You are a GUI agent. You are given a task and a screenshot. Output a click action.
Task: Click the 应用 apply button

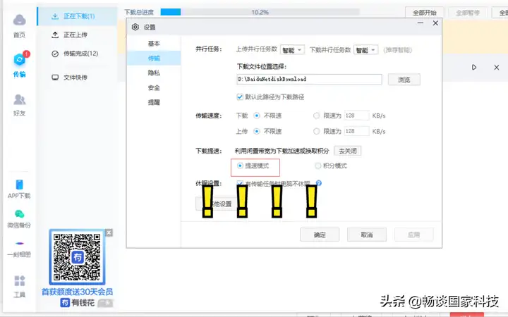tap(413, 235)
